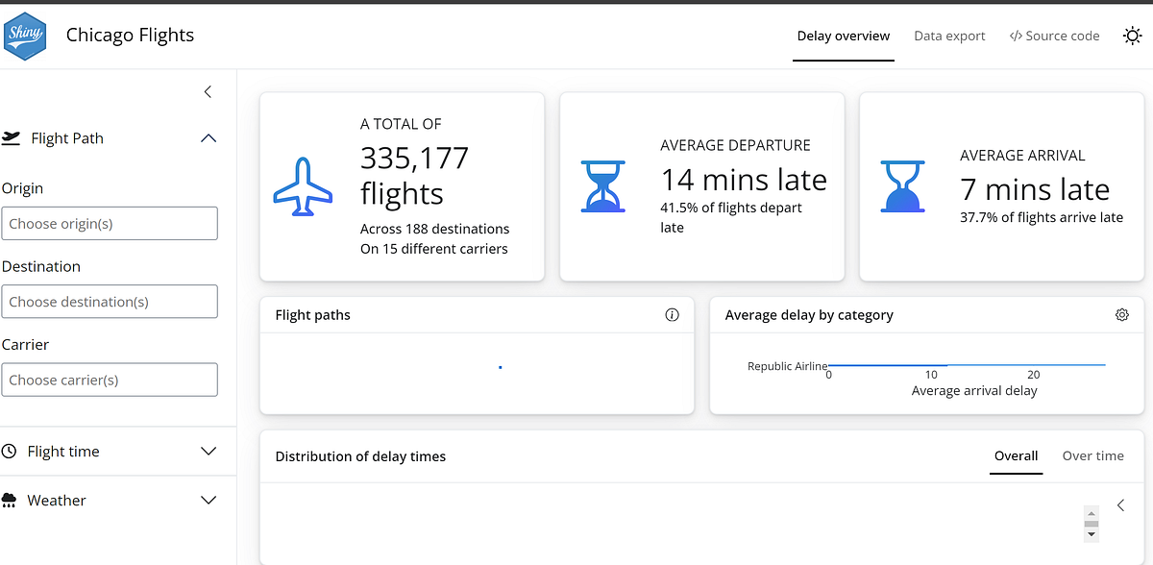The height and width of the screenshot is (565, 1153).
Task: Click the down arrow of the small scrollbar
Action: (x=1091, y=534)
